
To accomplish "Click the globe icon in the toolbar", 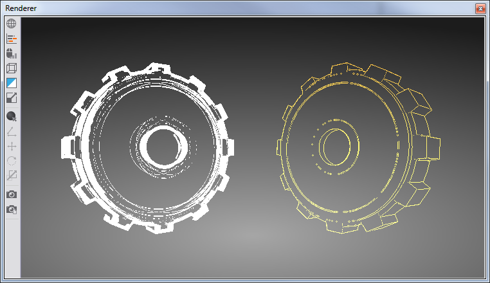I will point(12,24).
